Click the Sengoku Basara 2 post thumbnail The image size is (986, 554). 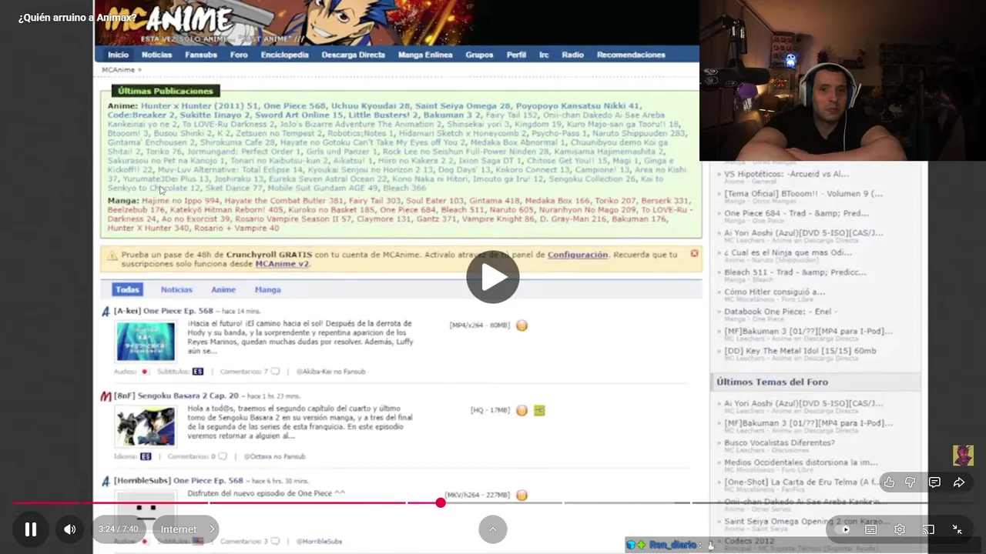[146, 426]
